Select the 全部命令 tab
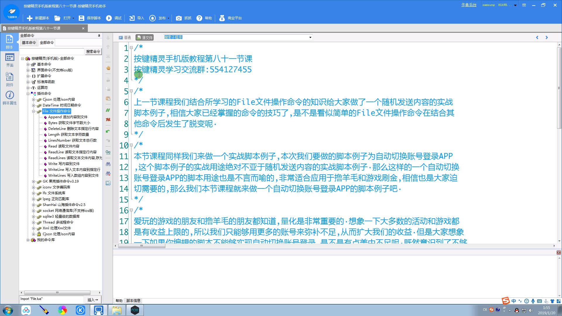 point(47,43)
